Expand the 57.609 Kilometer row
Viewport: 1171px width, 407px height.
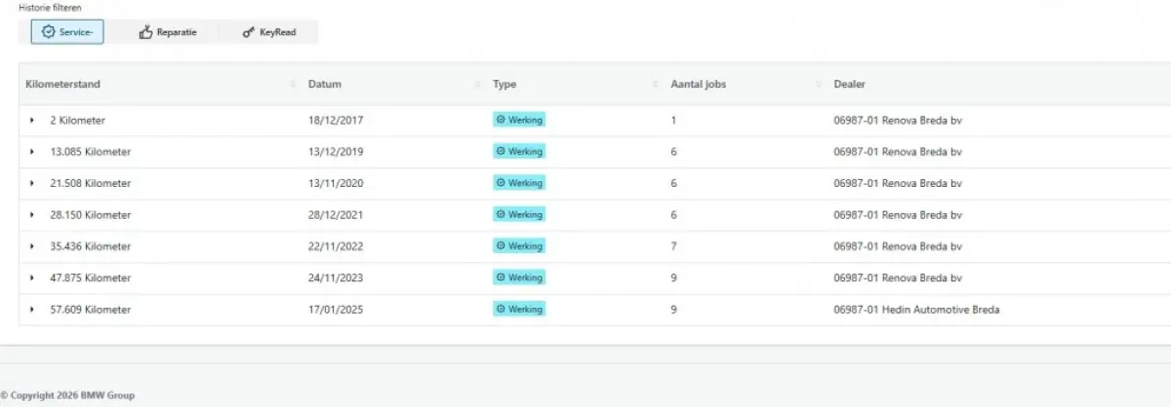[x=32, y=310]
